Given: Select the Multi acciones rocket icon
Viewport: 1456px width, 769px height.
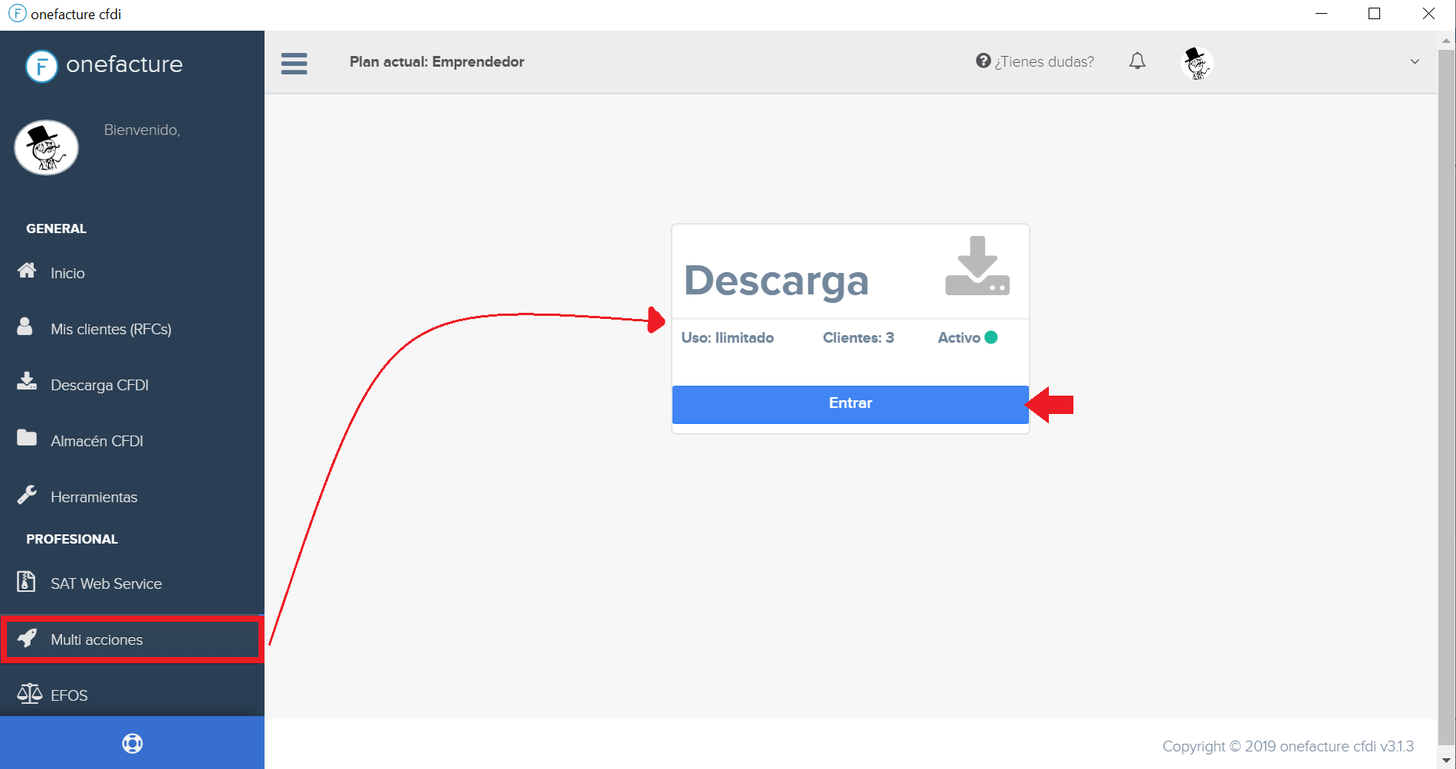Looking at the screenshot, I should click(x=28, y=639).
